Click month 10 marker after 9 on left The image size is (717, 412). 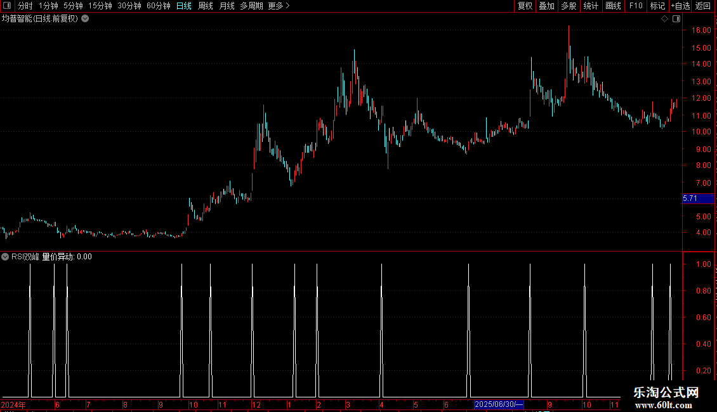(193, 404)
